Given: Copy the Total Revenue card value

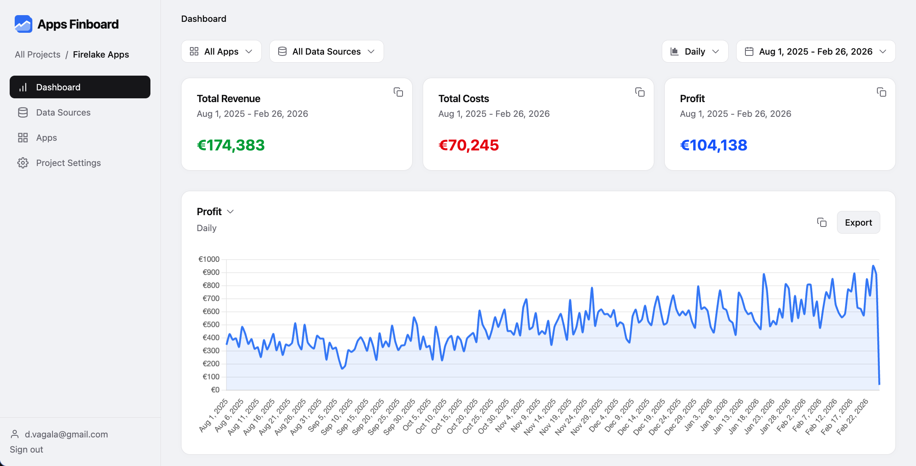Looking at the screenshot, I should click(398, 92).
